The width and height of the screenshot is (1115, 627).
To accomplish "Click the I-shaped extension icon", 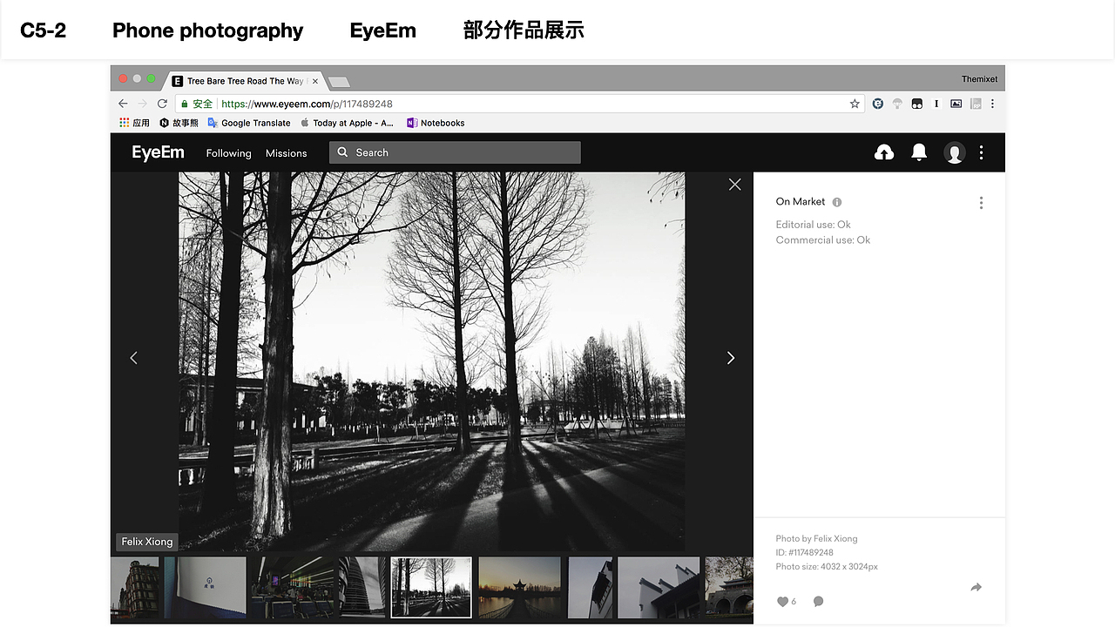I will click(x=936, y=104).
